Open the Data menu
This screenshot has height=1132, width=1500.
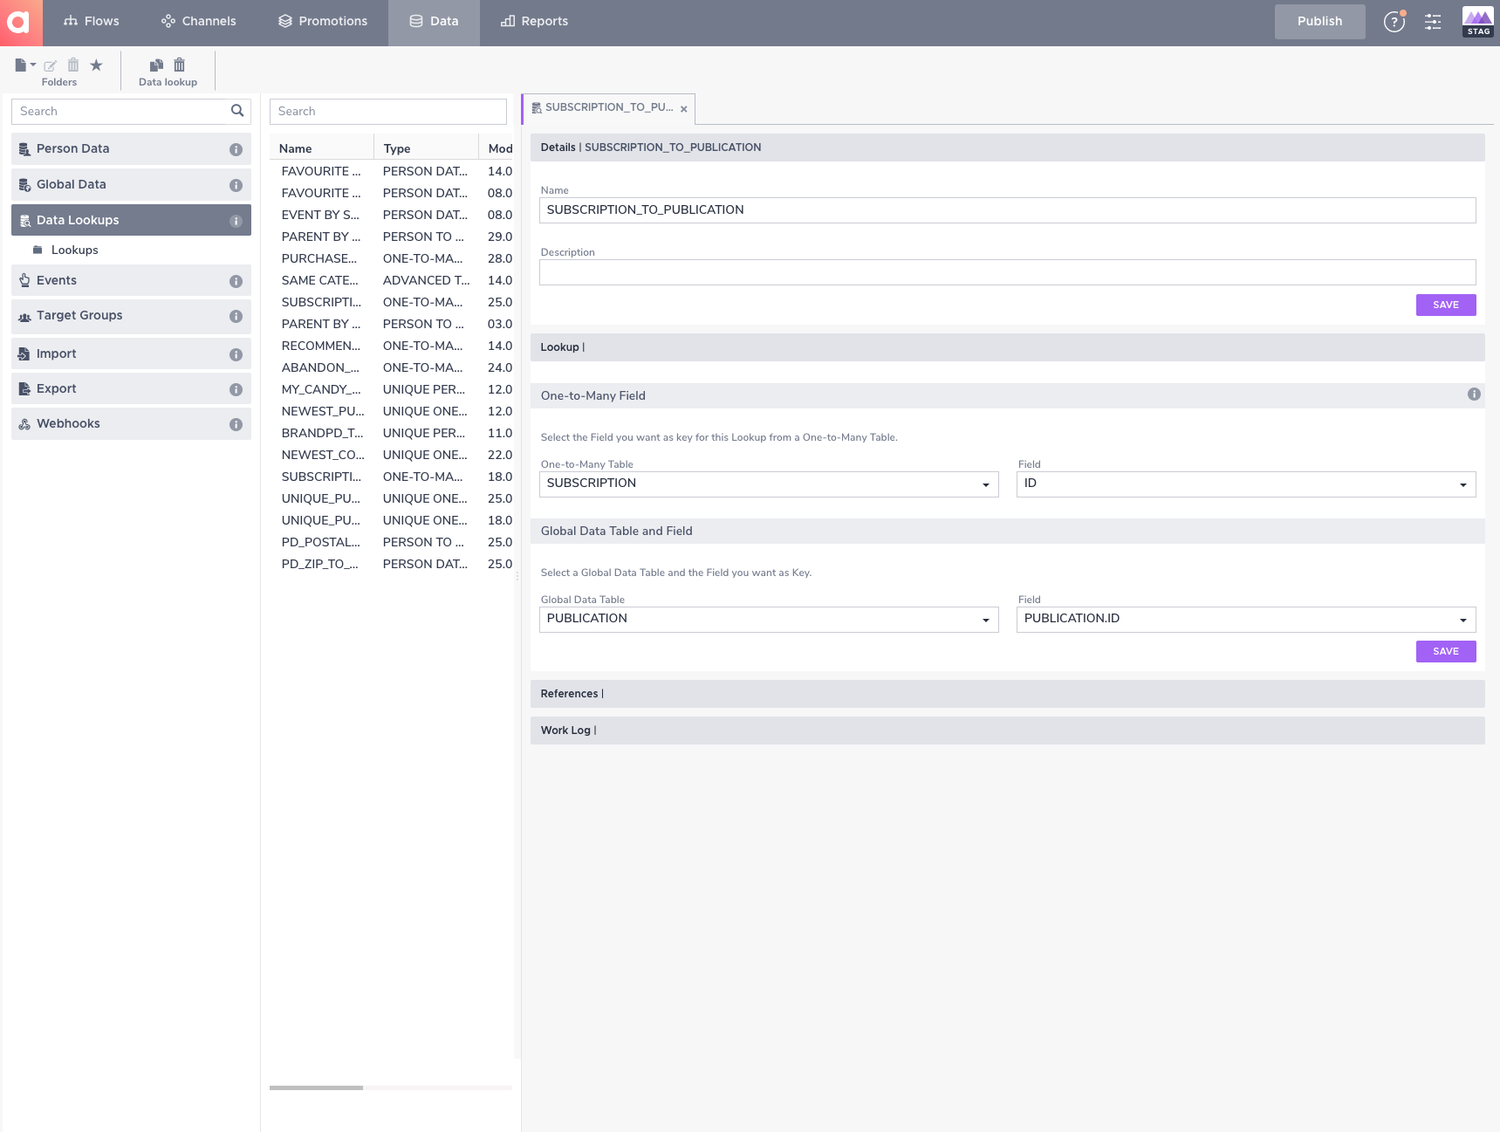click(x=434, y=21)
